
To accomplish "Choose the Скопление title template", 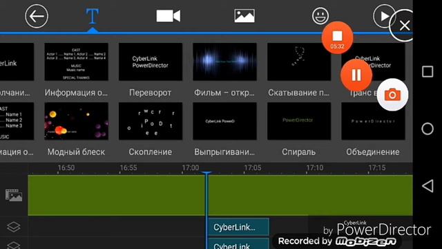I will coord(151,121).
